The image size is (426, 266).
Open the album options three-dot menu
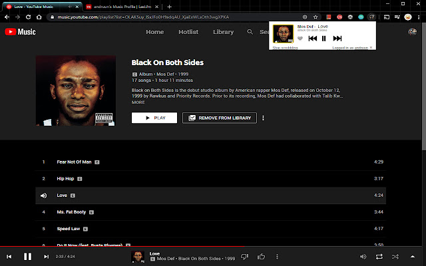click(263, 118)
